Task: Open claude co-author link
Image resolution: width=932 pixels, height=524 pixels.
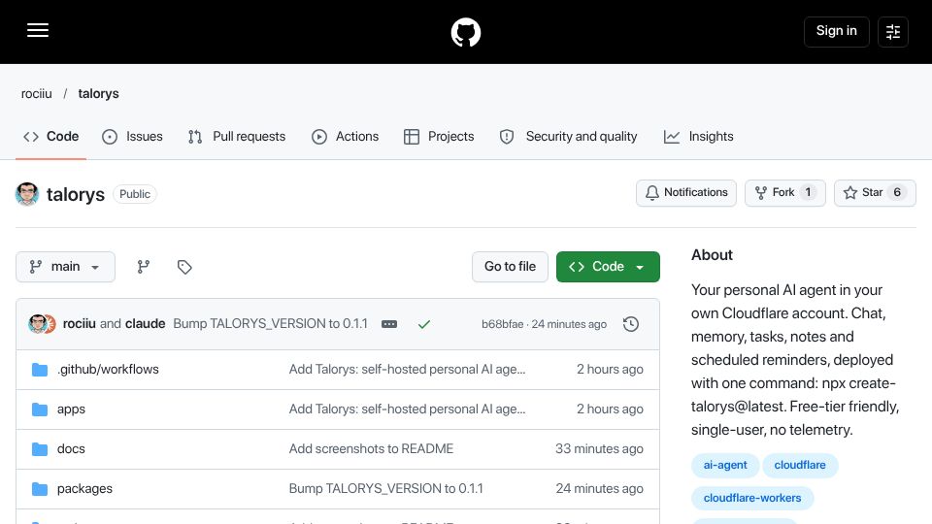Action: [145, 324]
